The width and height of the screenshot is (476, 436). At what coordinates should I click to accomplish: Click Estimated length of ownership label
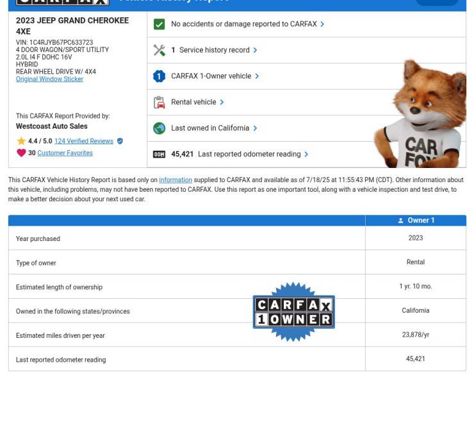(59, 287)
